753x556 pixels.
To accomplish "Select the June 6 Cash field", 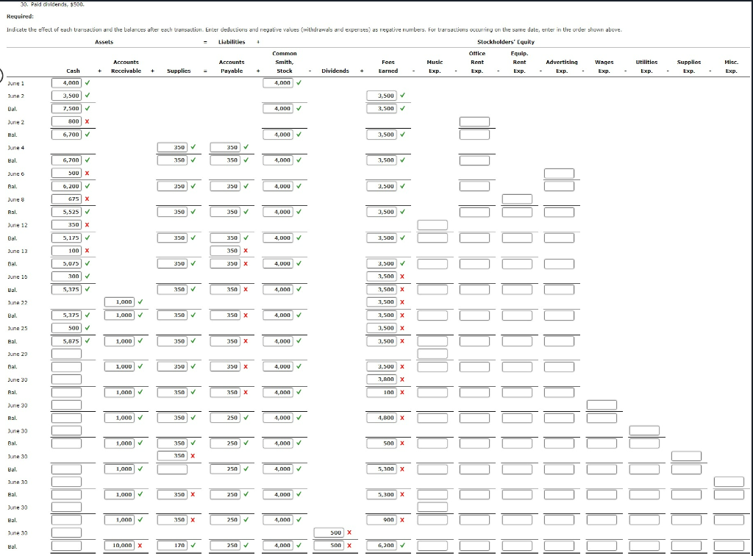I will [67, 173].
